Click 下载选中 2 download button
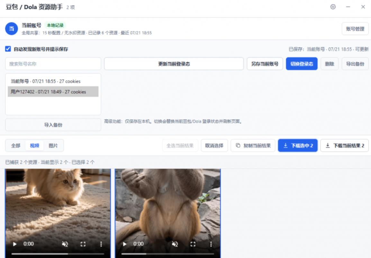This screenshot has width=371, height=258. click(298, 146)
